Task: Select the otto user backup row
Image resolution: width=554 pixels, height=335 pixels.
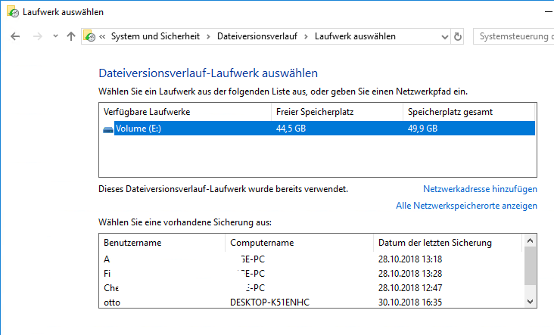Action: pos(311,302)
